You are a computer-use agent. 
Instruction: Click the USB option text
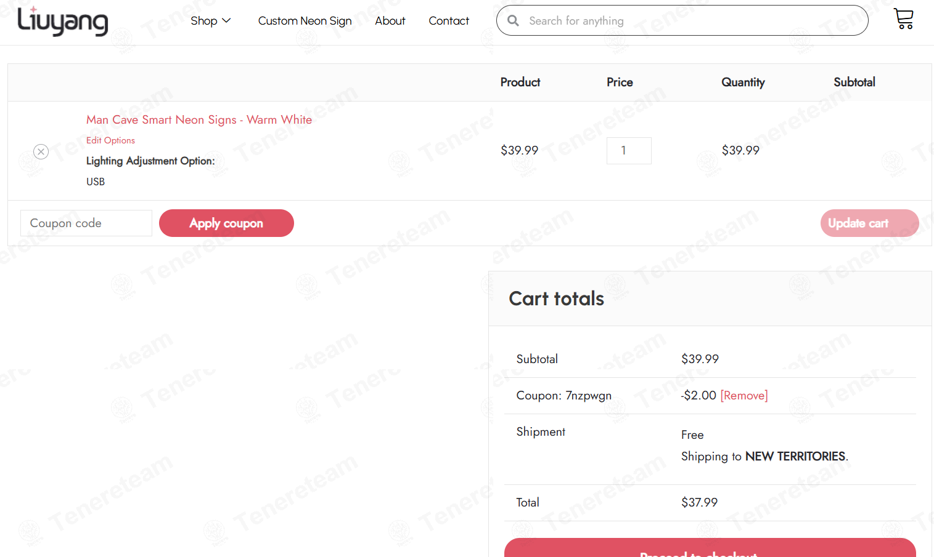(x=96, y=182)
